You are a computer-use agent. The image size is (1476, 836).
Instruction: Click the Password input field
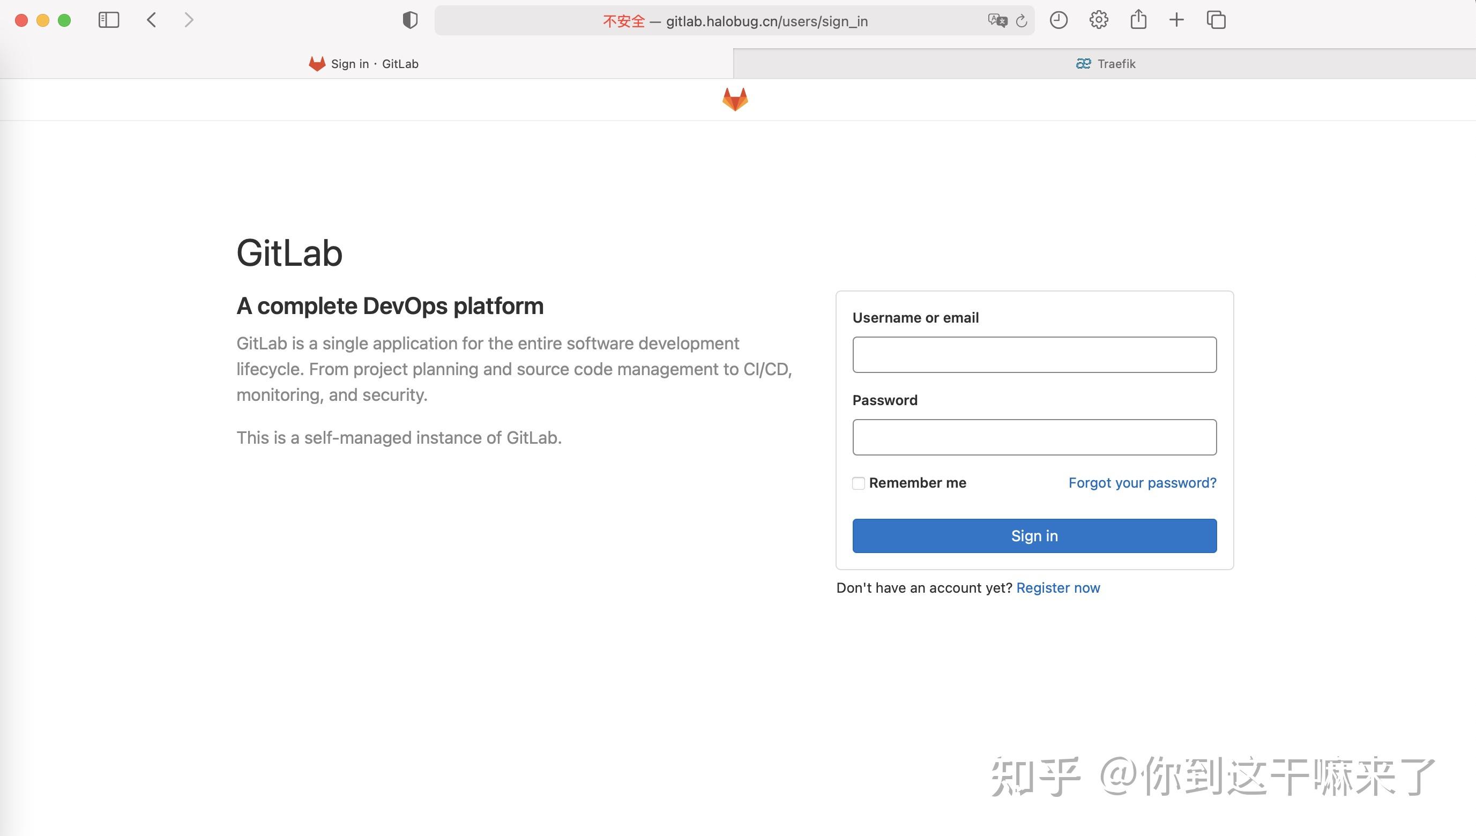1034,437
